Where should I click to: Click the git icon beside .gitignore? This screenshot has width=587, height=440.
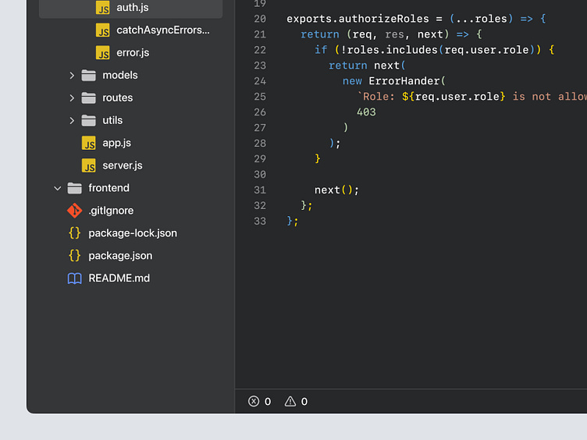pyautogui.click(x=74, y=211)
